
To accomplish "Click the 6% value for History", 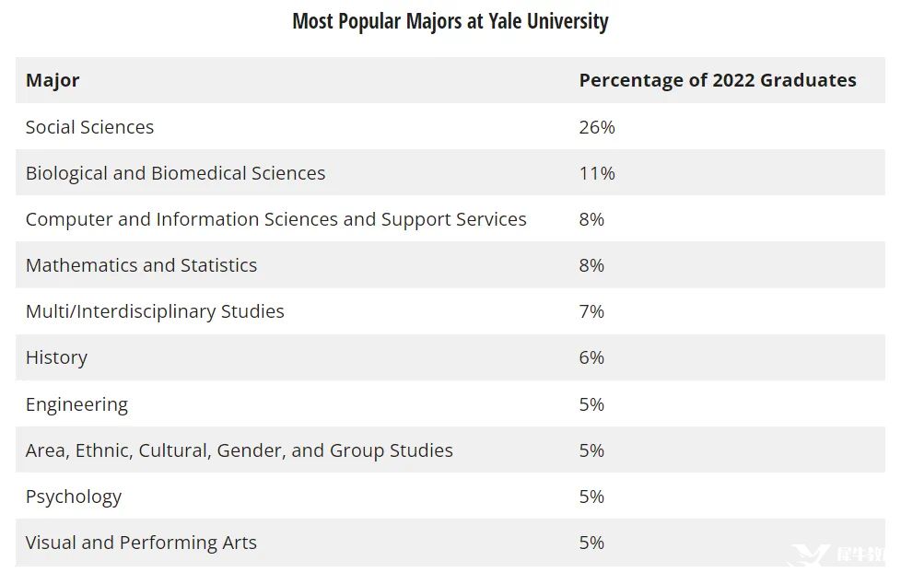I will point(591,357).
